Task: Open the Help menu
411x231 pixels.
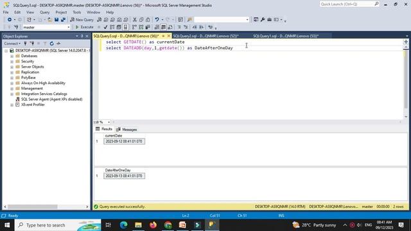Action: click(x=110, y=12)
